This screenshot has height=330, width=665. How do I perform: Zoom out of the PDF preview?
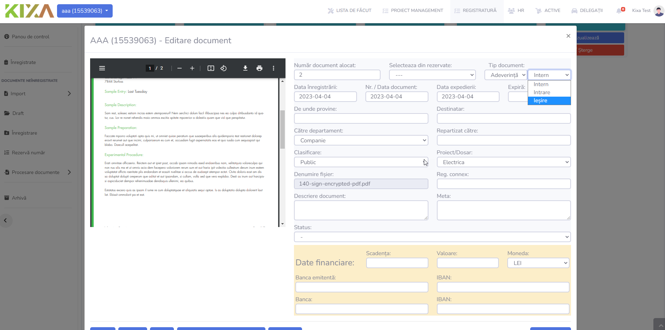[x=180, y=68]
